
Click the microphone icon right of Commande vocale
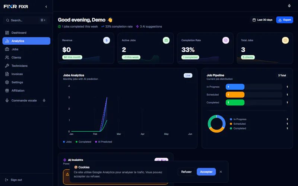pyautogui.click(x=44, y=100)
